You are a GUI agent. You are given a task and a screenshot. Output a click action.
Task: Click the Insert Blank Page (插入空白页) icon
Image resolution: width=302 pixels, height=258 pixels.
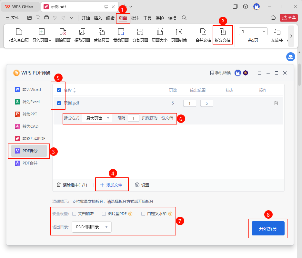pyautogui.click(x=19, y=32)
